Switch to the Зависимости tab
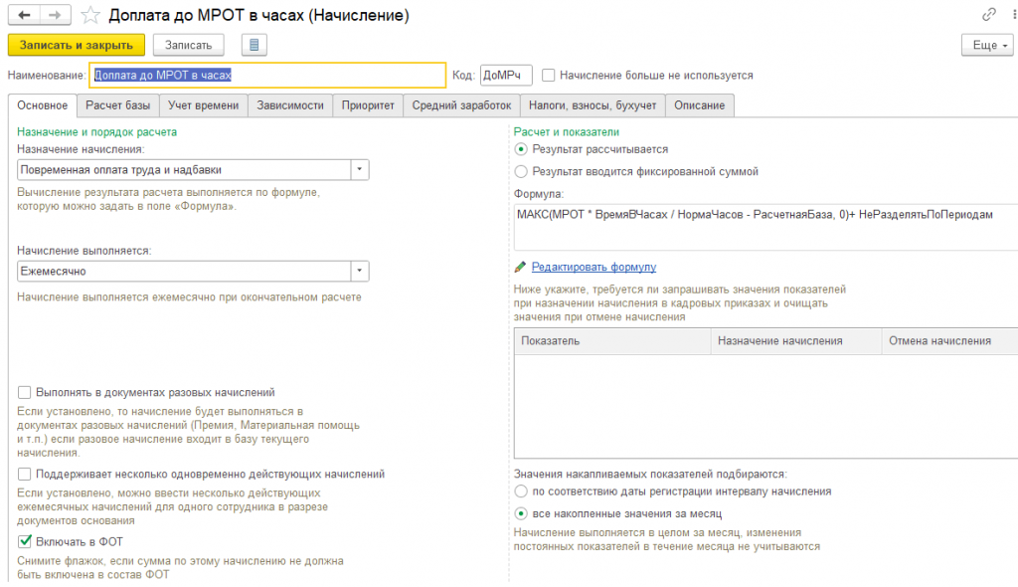 290,105
